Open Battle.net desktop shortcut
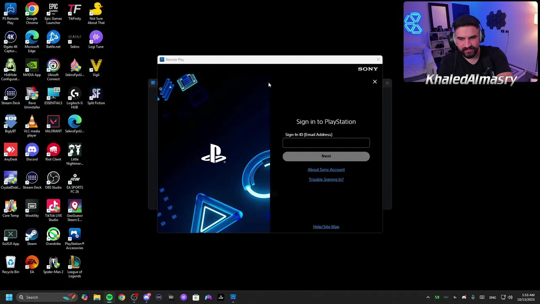The width and height of the screenshot is (540, 304). click(x=53, y=40)
